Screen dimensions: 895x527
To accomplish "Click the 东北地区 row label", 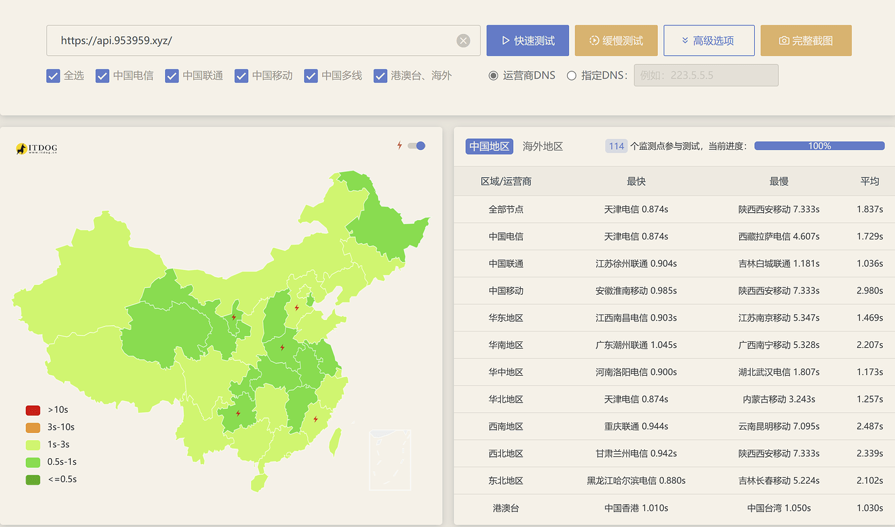I will (x=506, y=481).
